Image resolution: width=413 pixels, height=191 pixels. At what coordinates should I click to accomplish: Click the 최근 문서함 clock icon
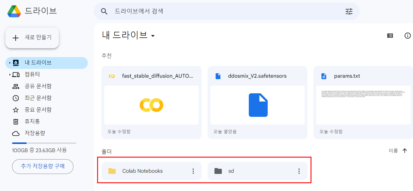point(16,98)
